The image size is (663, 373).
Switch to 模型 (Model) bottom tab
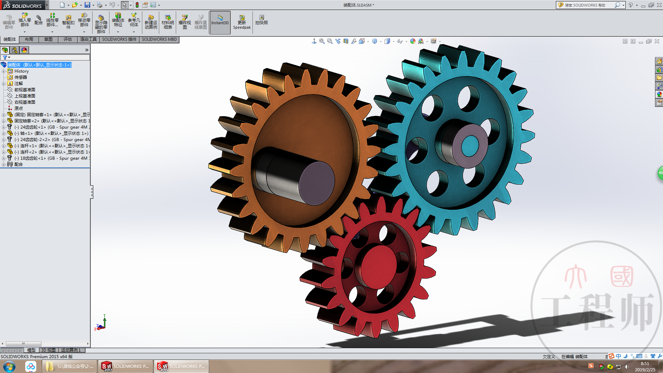[31, 350]
